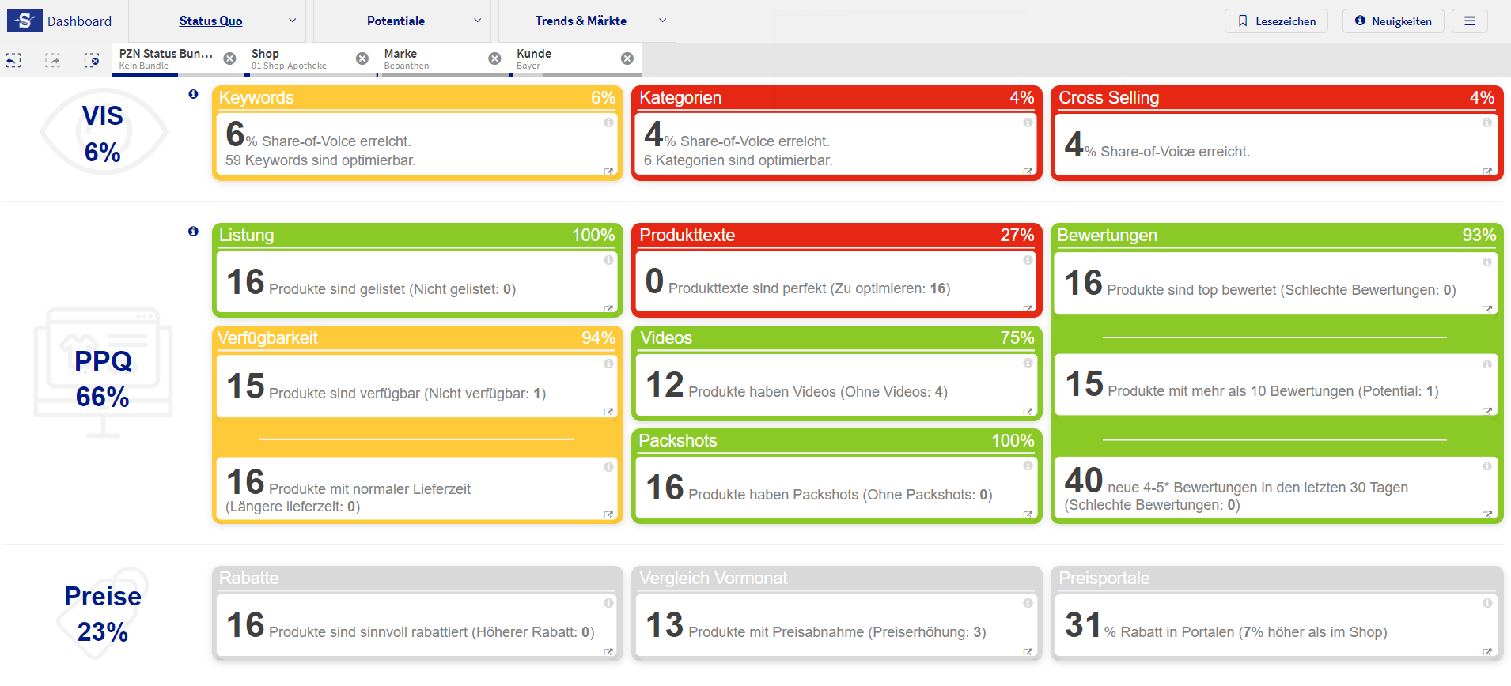Click the info icon beside VIS section
Image resolution: width=1511 pixels, height=686 pixels.
193,94
